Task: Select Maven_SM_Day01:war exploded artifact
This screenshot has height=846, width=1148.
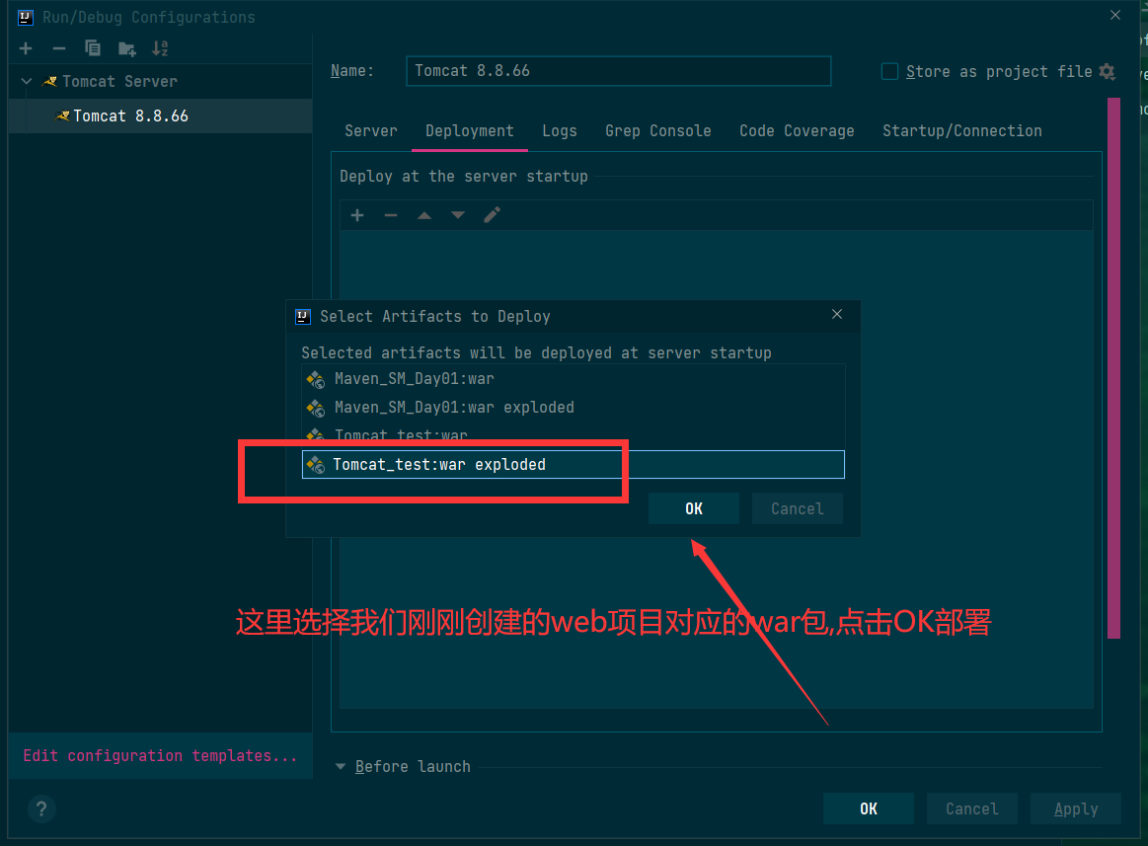Action: point(574,408)
